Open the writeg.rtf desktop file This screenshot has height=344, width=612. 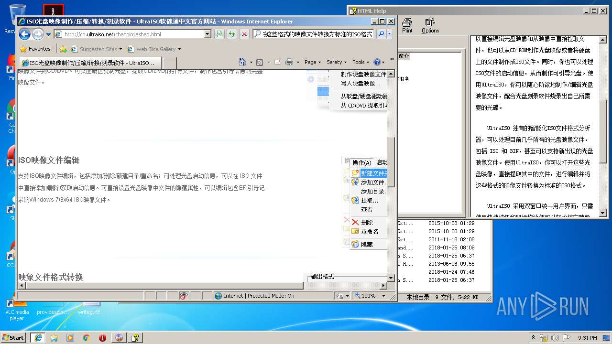pos(89,307)
